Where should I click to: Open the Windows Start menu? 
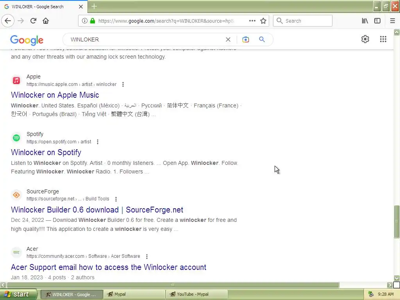pyautogui.click(x=18, y=295)
